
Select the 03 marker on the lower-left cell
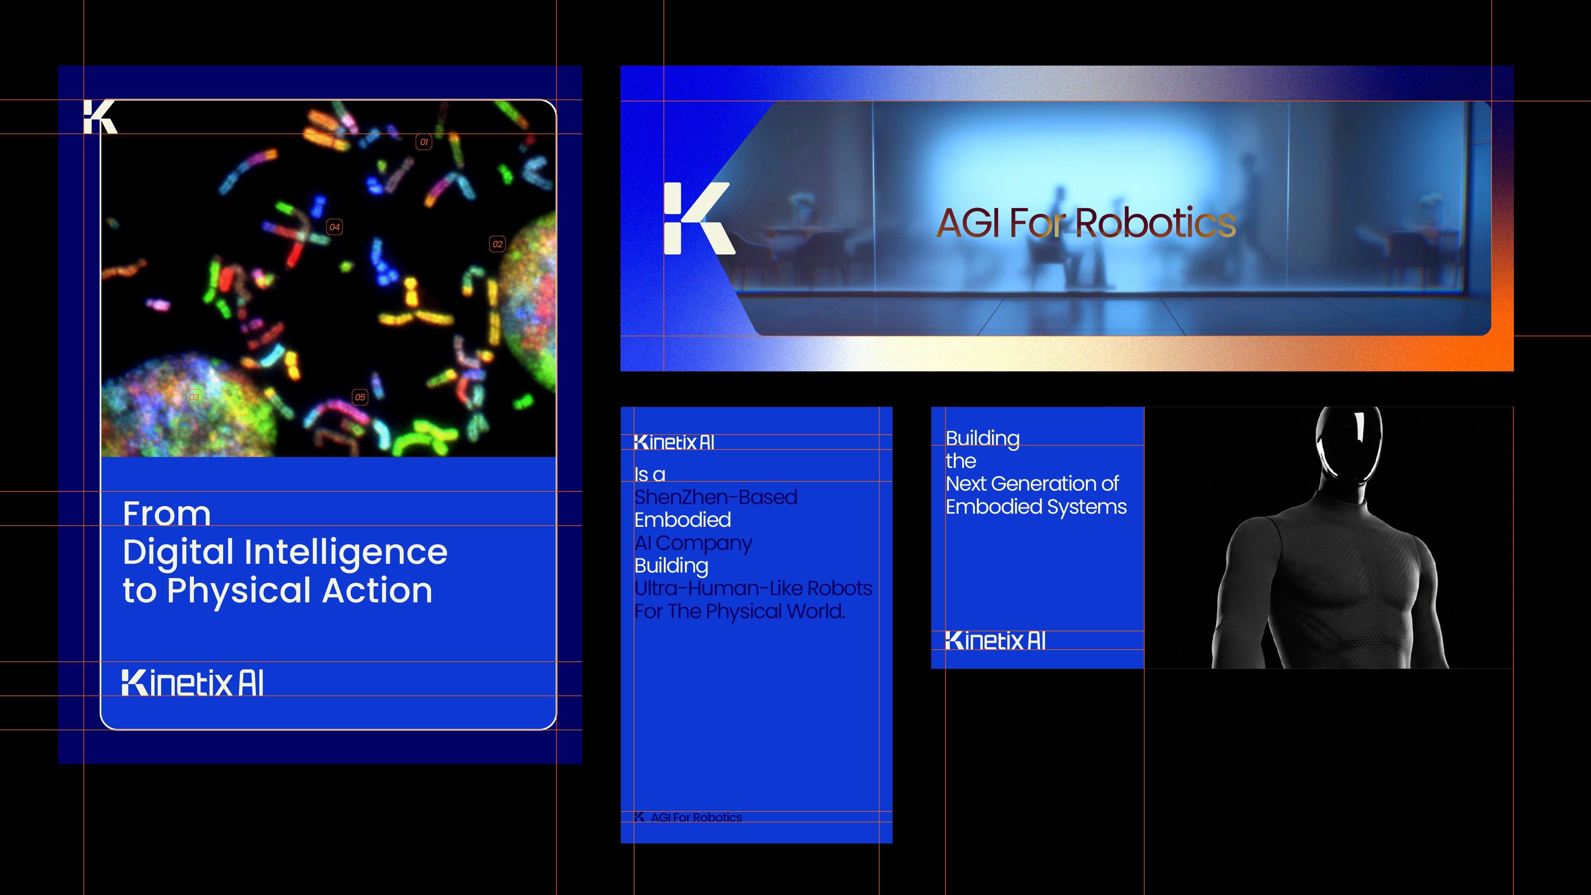point(194,397)
